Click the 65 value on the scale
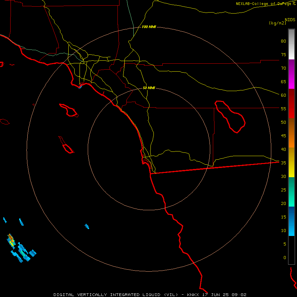Screen dimensions: 297x297 (x=283, y=82)
